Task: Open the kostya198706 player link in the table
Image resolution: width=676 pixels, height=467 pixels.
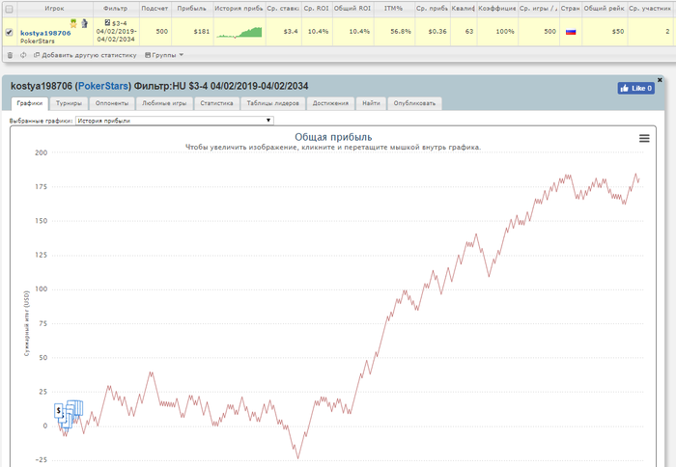Action: click(x=45, y=33)
